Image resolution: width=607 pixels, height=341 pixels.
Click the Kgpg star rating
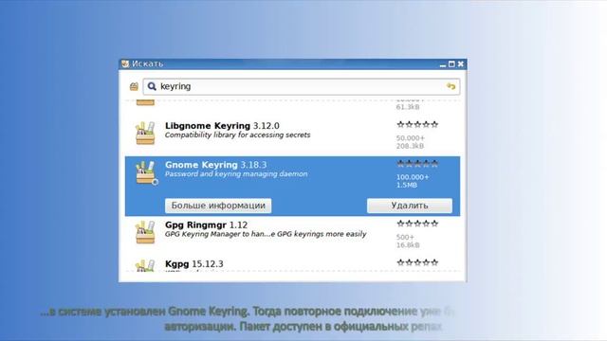(417, 262)
